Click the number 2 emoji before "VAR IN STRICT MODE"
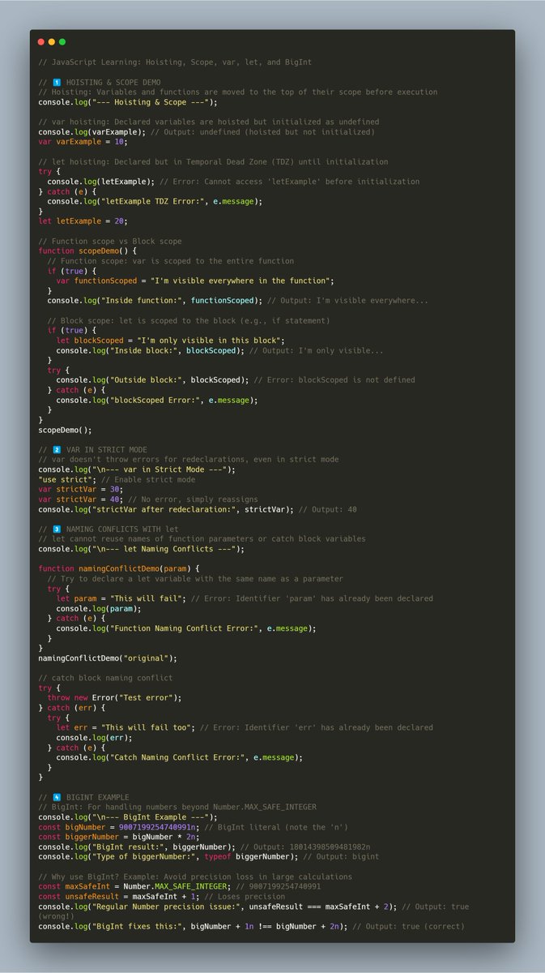This screenshot has height=973, width=545. point(57,449)
